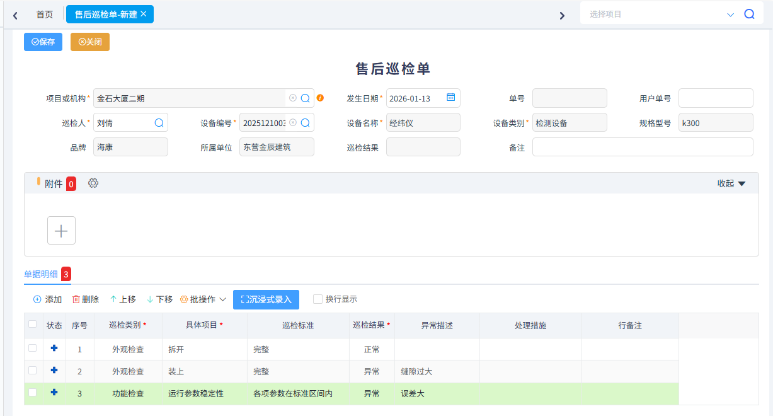Open the 批操作 batch operations dropdown

pos(202,299)
